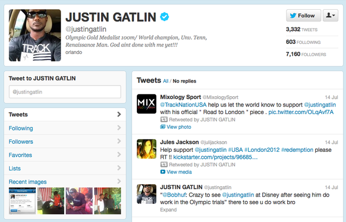
Task: Click the photo icon beside View photo
Action: (x=163, y=127)
